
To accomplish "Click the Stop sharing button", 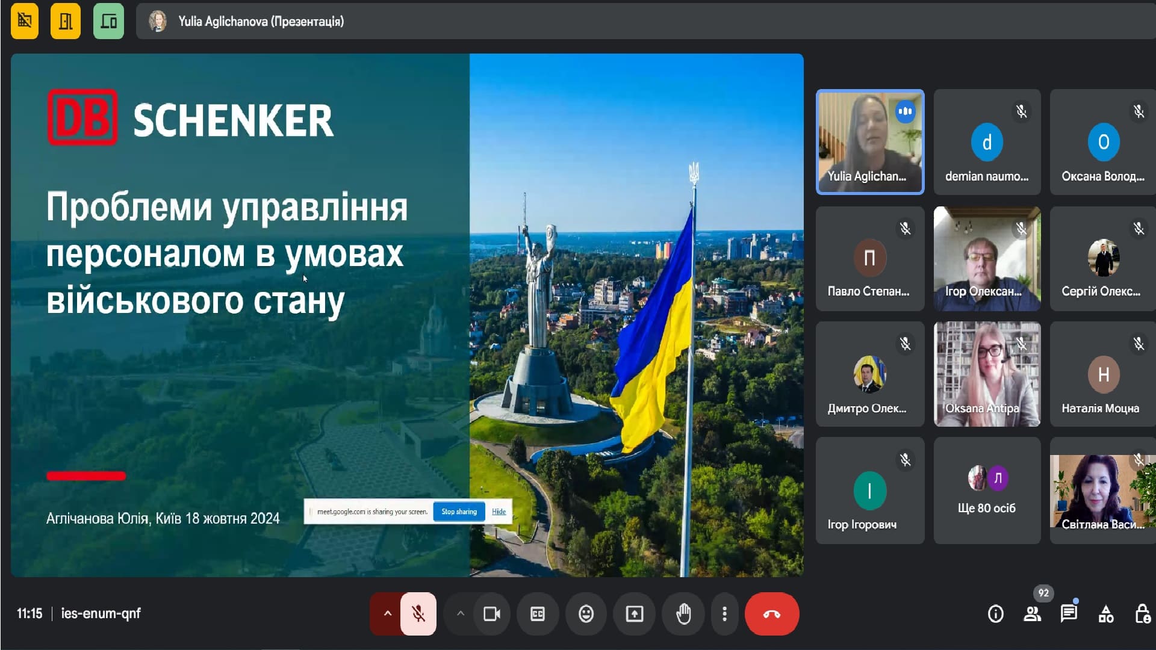I will point(459,512).
